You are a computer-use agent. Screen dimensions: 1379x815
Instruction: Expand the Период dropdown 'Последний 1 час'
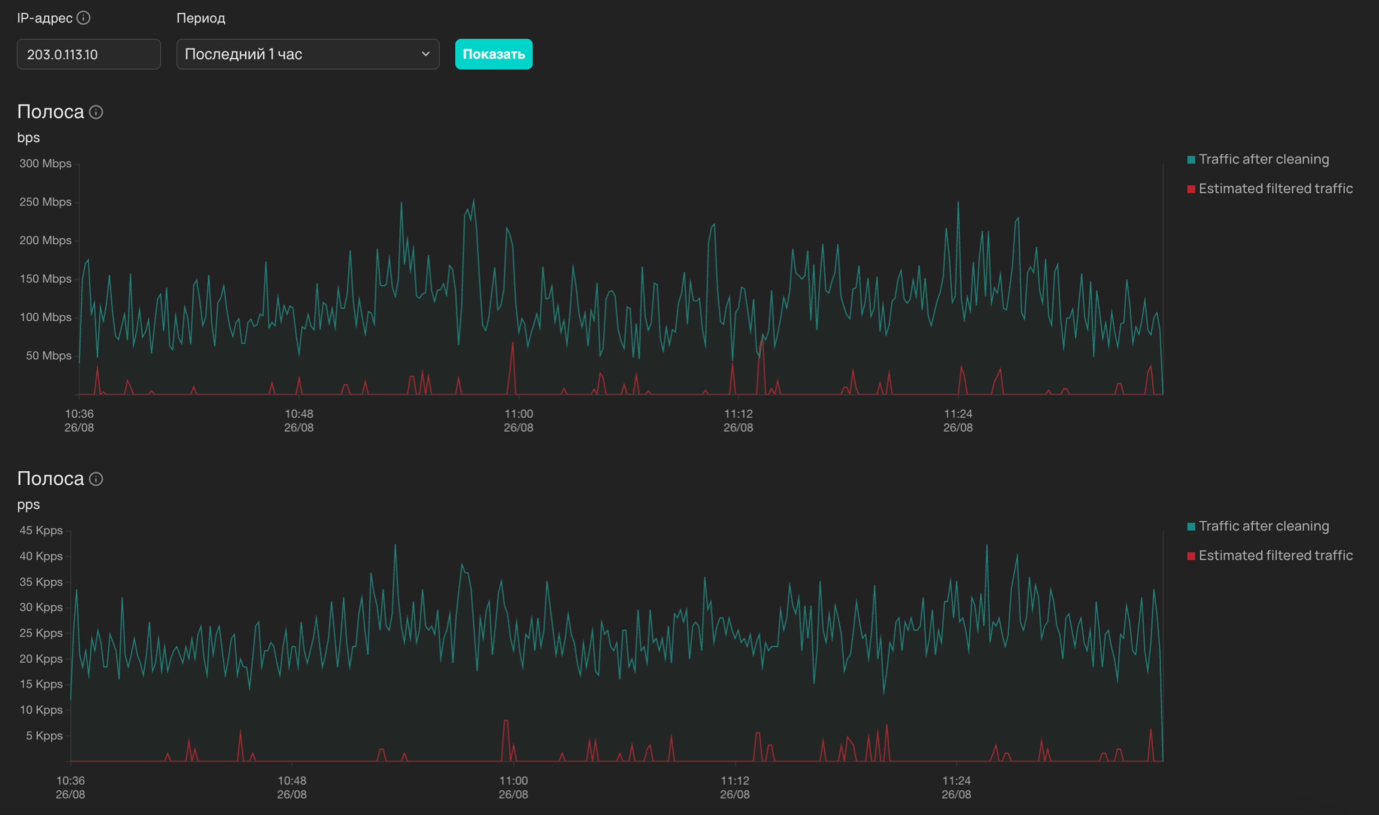pos(307,54)
